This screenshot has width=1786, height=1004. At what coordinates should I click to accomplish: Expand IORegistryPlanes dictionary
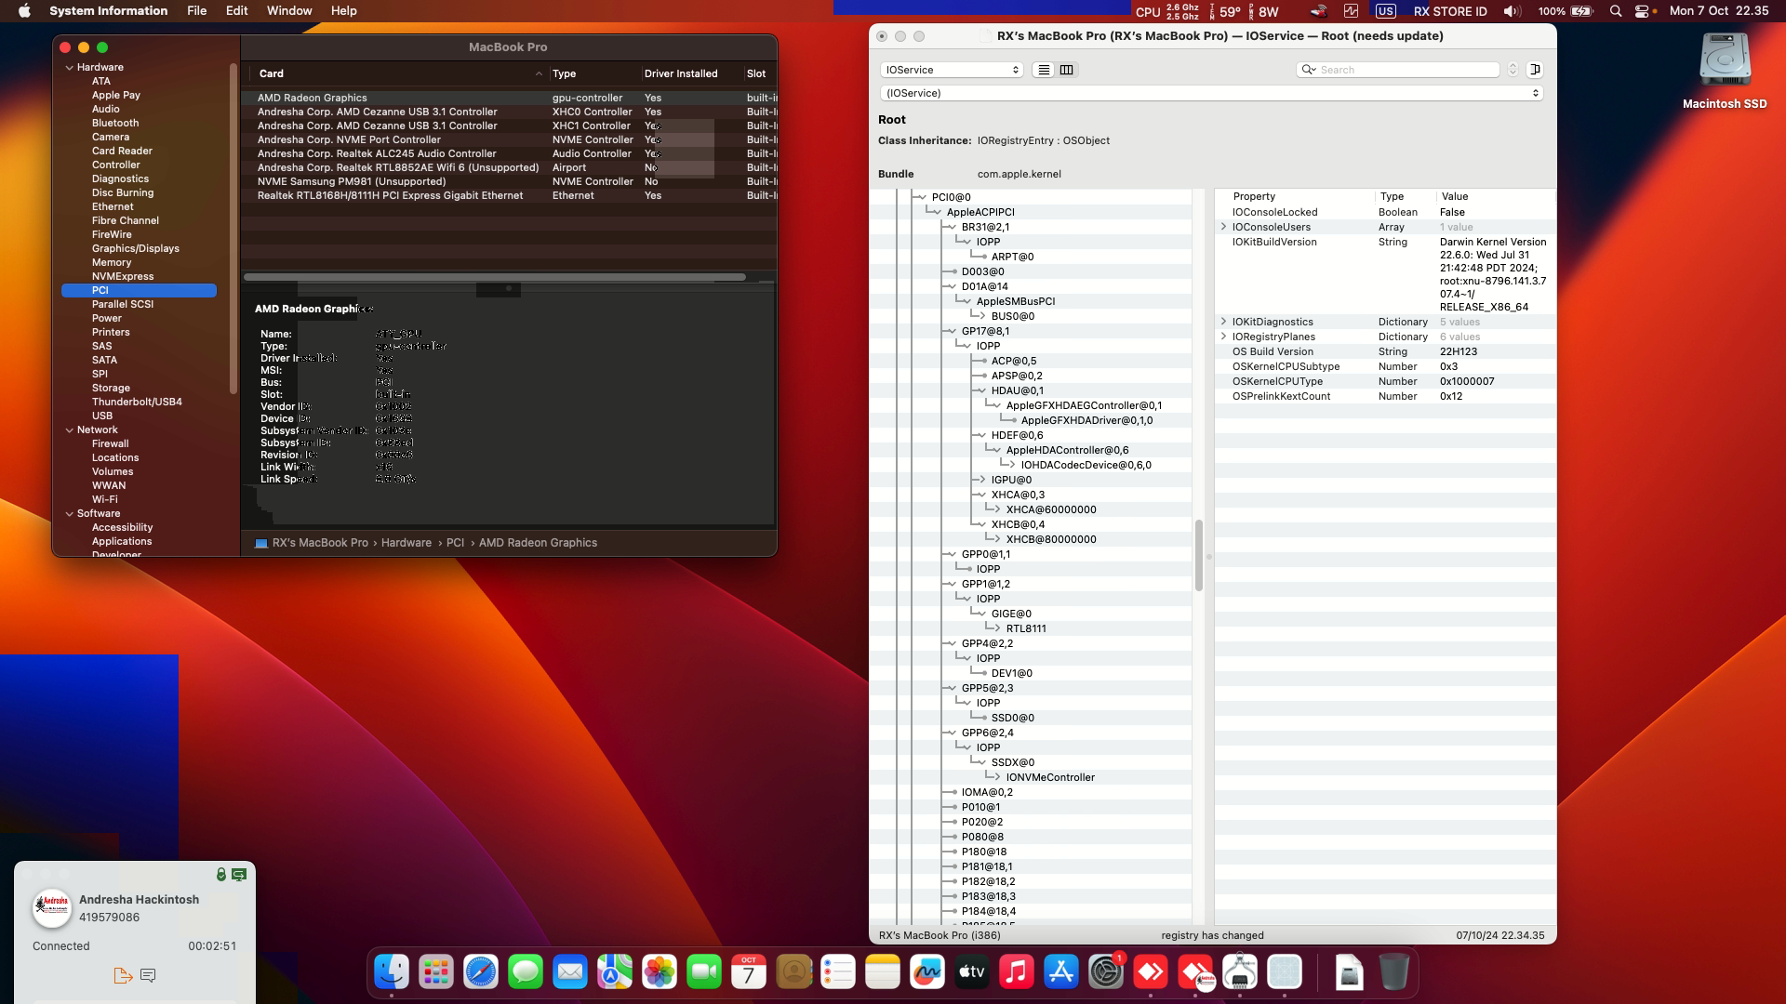[1223, 337]
